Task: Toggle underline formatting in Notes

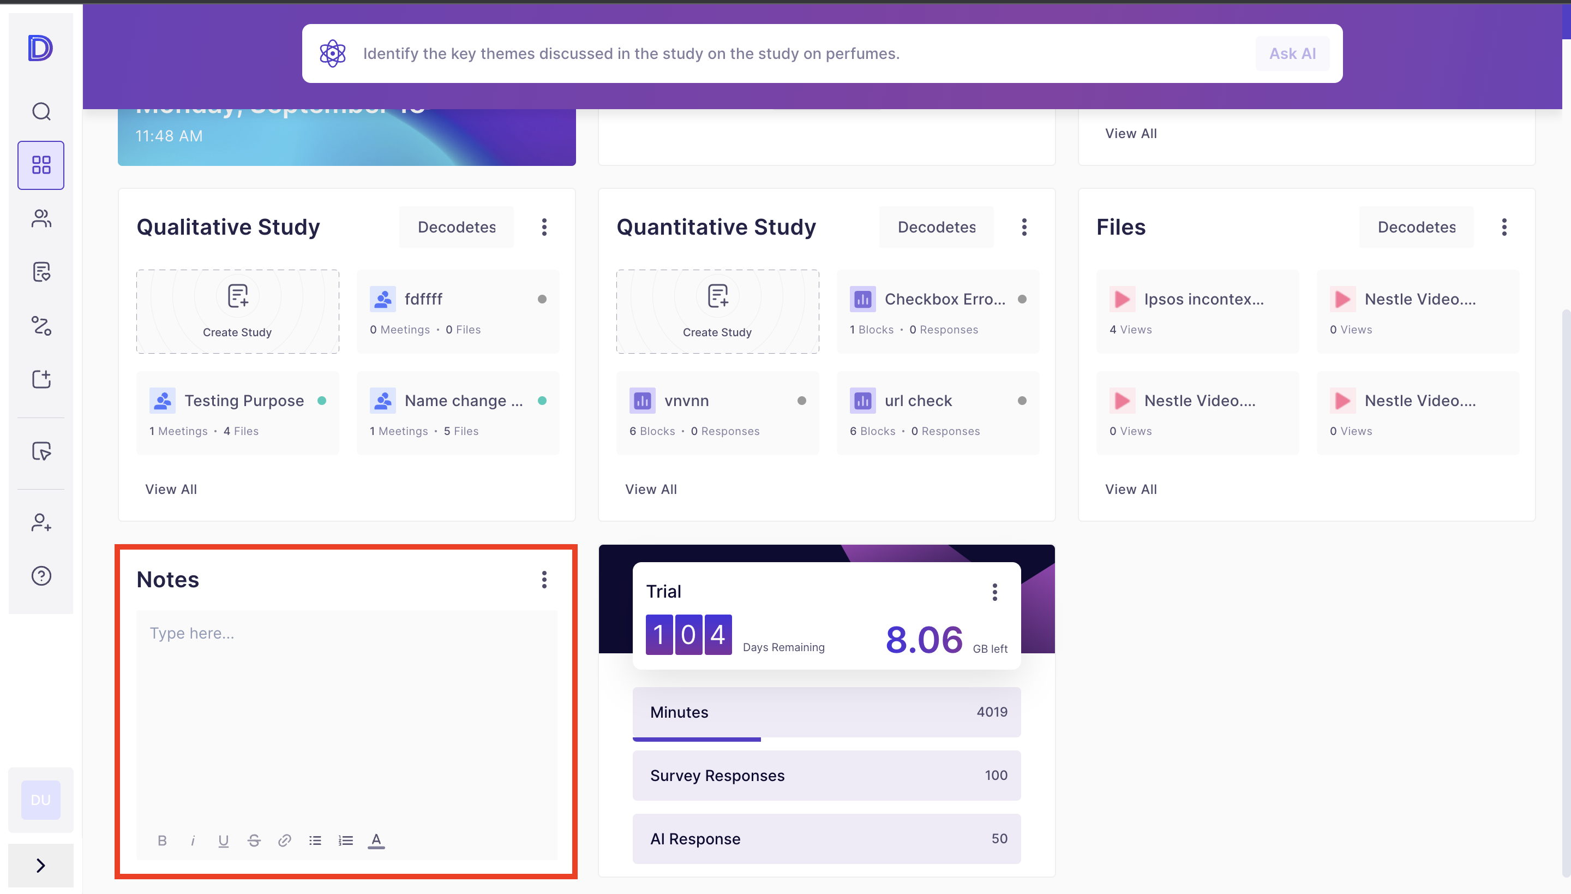Action: (x=224, y=840)
